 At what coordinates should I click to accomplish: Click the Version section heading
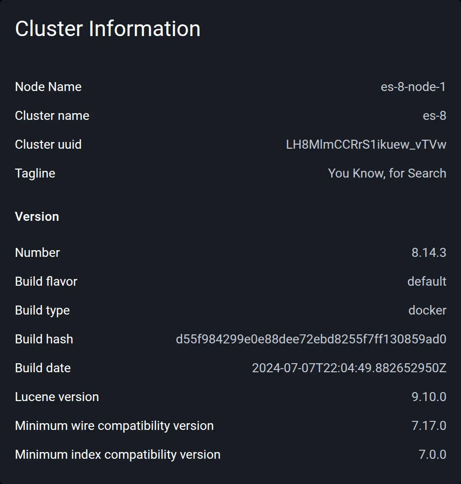[x=37, y=217]
